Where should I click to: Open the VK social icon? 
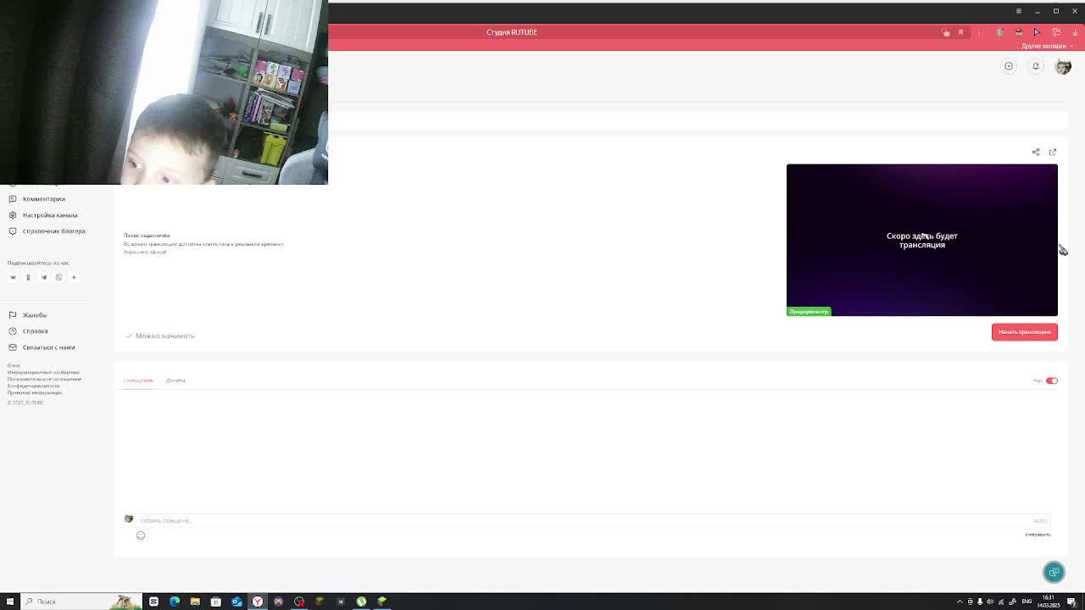click(13, 277)
